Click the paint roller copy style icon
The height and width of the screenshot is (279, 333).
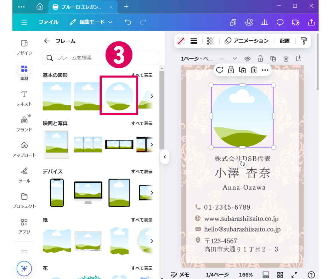point(304,41)
